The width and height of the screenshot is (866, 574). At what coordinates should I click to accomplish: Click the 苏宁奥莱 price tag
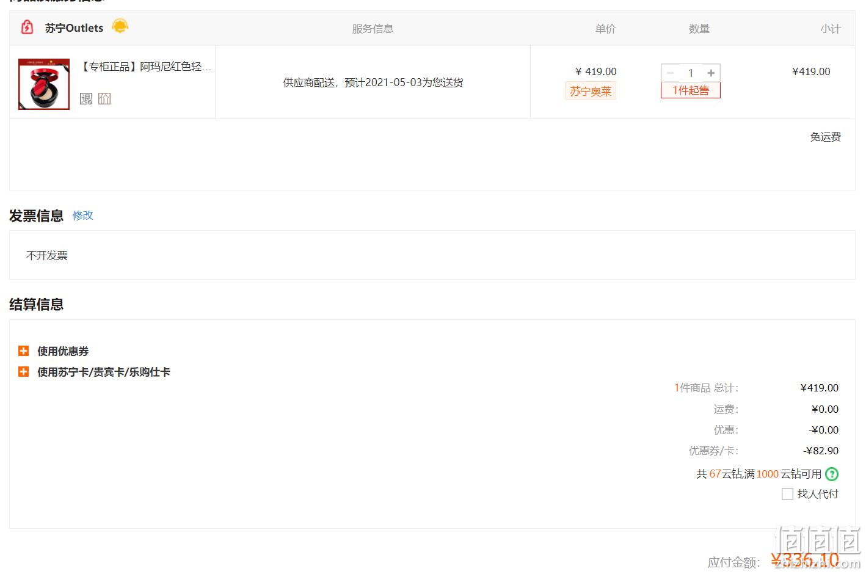591,91
